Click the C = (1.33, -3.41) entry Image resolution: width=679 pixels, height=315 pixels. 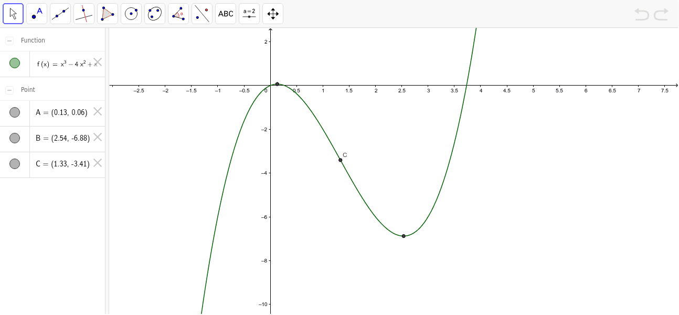[62, 164]
